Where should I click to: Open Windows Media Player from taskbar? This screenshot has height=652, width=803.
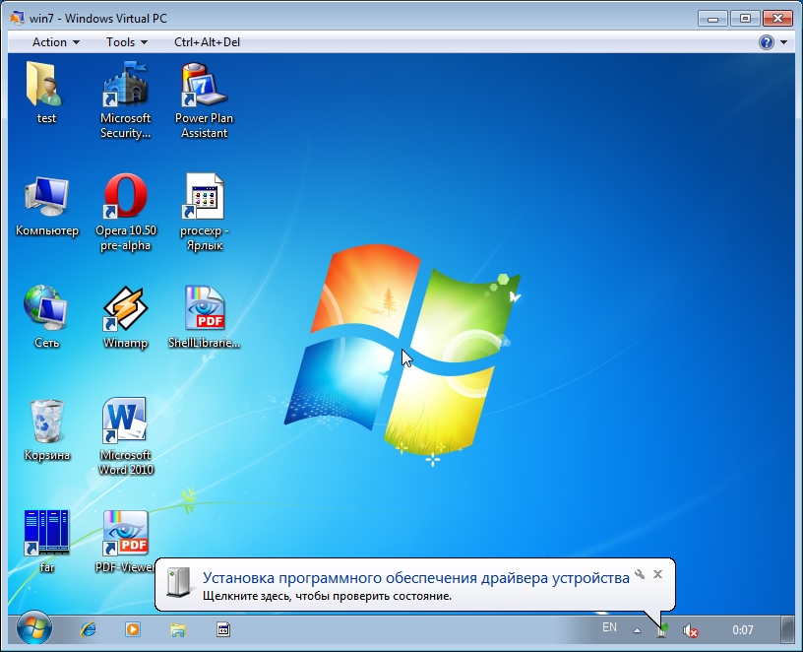point(133,629)
